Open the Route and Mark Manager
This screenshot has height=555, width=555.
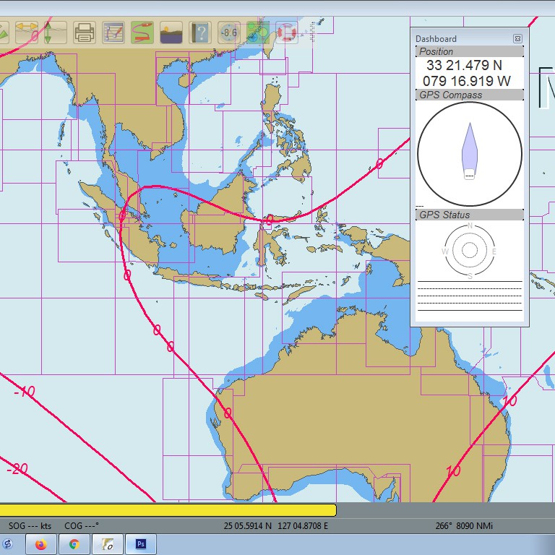point(113,33)
